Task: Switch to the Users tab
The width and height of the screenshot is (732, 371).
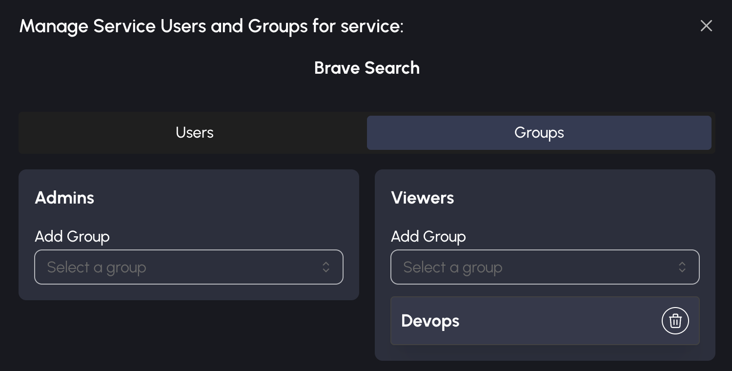Action: click(194, 133)
